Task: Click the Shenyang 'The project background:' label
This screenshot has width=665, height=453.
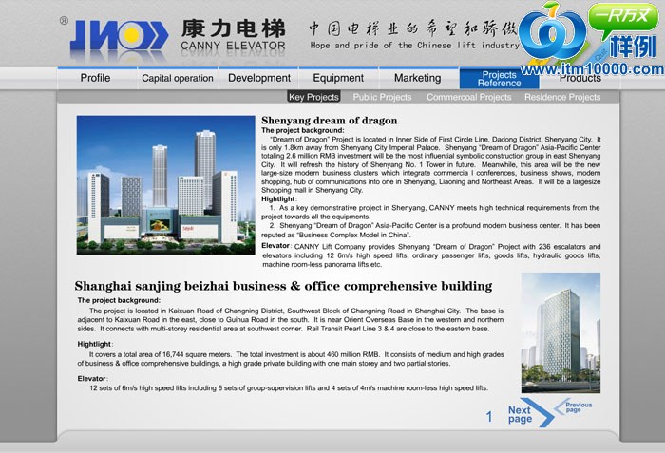Action: 303,131
